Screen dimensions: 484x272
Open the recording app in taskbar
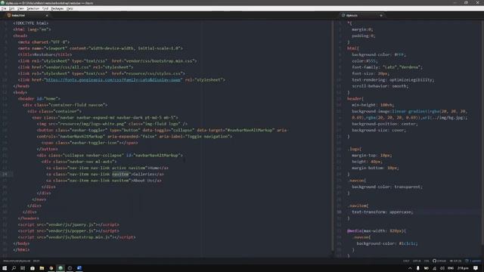click(x=70, y=268)
